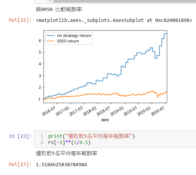
Task: Click '0050 return' legend label
Action: coord(68,41)
